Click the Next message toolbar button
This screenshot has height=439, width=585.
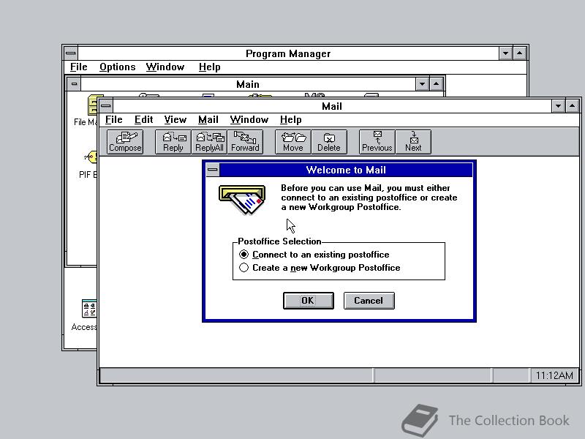pyautogui.click(x=413, y=142)
